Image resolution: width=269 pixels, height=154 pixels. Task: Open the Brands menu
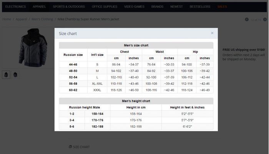click(157, 7)
